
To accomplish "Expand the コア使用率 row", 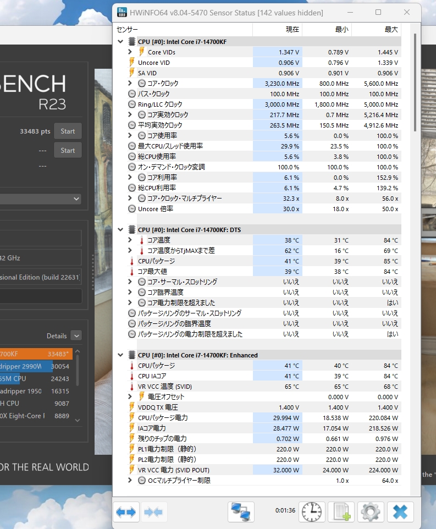I will tap(130, 135).
